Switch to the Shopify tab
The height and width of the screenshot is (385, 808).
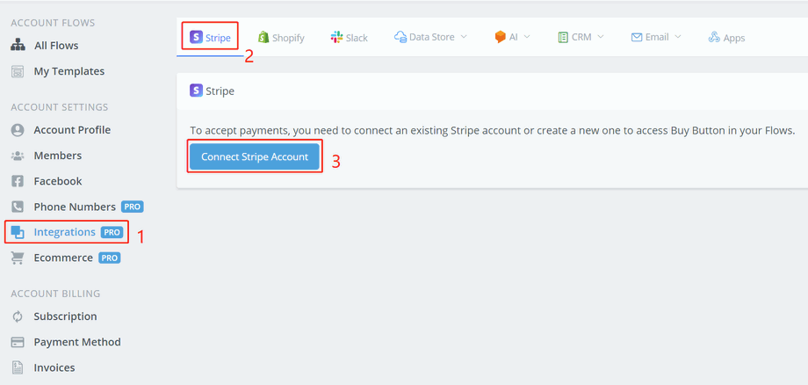(281, 38)
